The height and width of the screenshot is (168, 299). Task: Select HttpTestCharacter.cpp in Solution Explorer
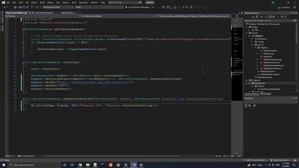click(x=272, y=59)
